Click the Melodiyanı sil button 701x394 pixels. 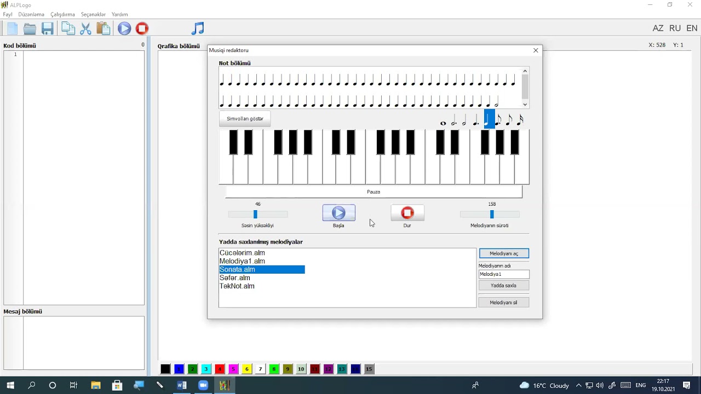point(504,302)
